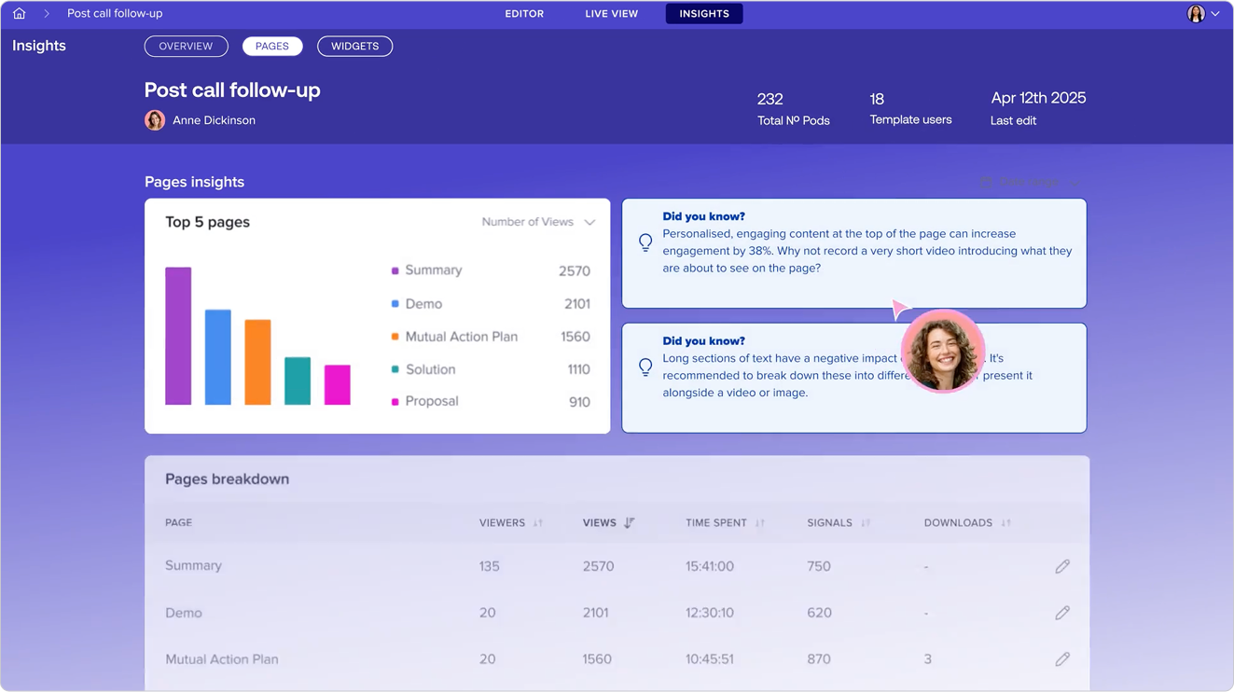
Task: Click the Anne Dickinson name
Action: coord(214,120)
